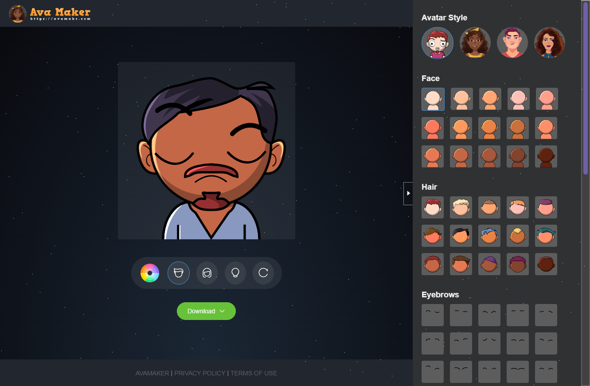Pick the brown buzz cut hairstyle
This screenshot has height=386, width=590.
click(489, 207)
